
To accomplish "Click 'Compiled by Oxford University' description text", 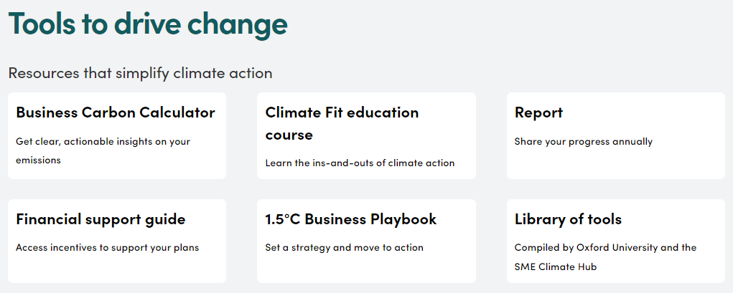I will (x=605, y=257).
